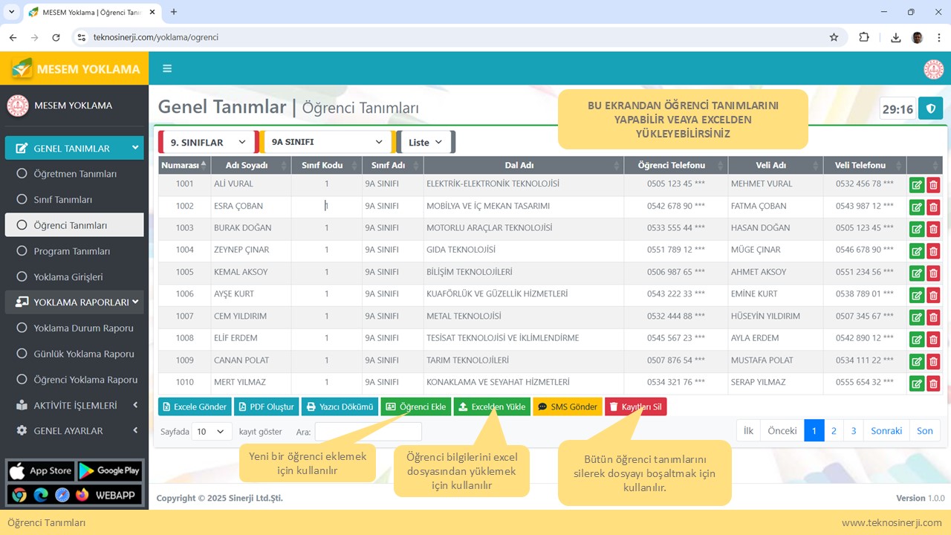Screen dimensions: 951x535
Task: Select Öğretmen Tanımları in sidebar
Action: pyautogui.click(x=75, y=174)
